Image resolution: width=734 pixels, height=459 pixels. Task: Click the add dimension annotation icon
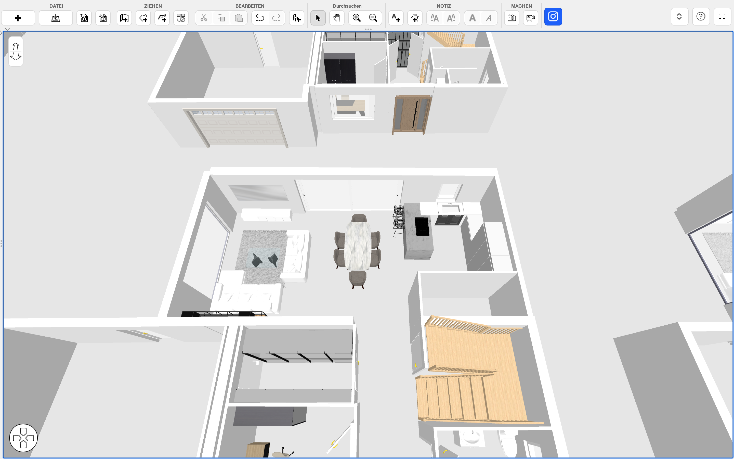[x=415, y=18]
